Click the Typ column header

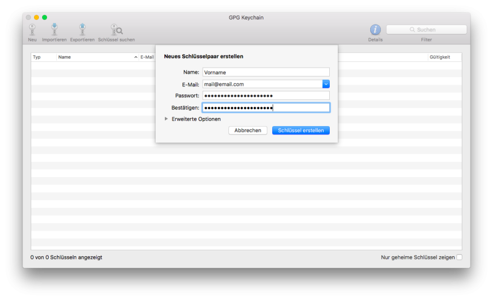pyautogui.click(x=43, y=57)
